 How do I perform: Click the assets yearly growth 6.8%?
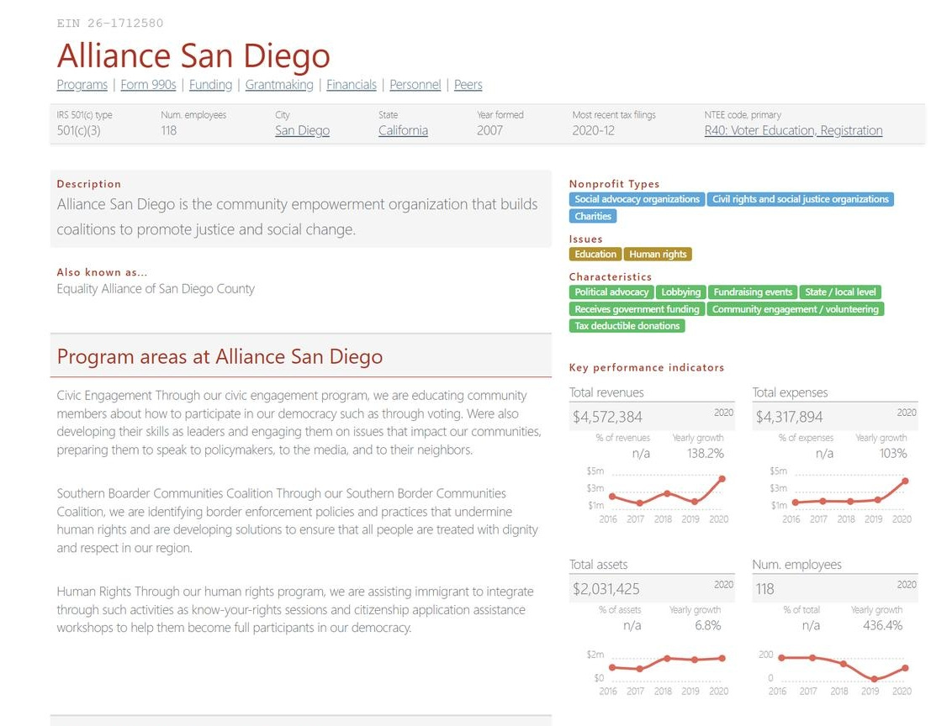tap(708, 625)
